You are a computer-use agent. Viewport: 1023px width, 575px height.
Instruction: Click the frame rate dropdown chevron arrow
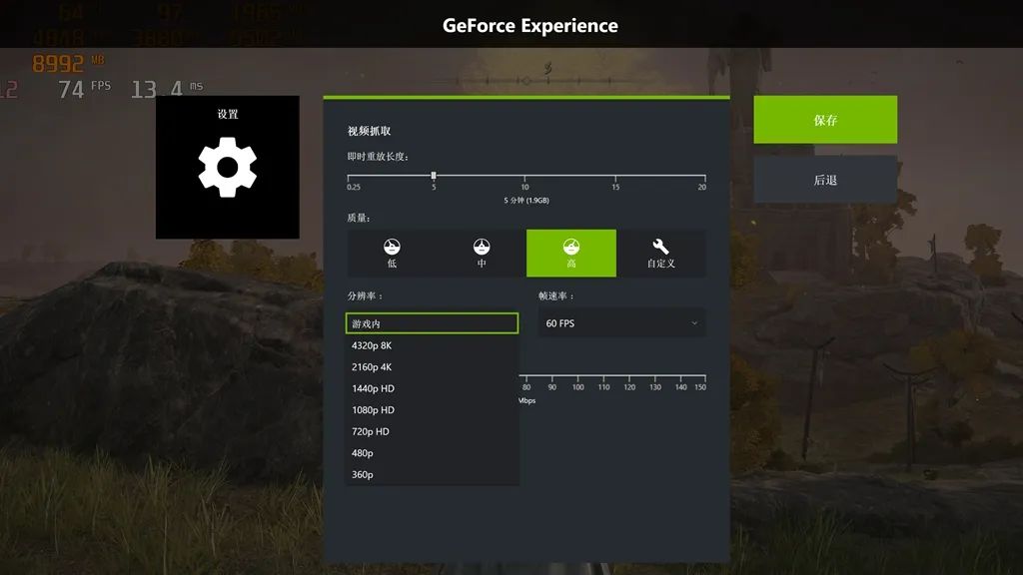coord(694,323)
